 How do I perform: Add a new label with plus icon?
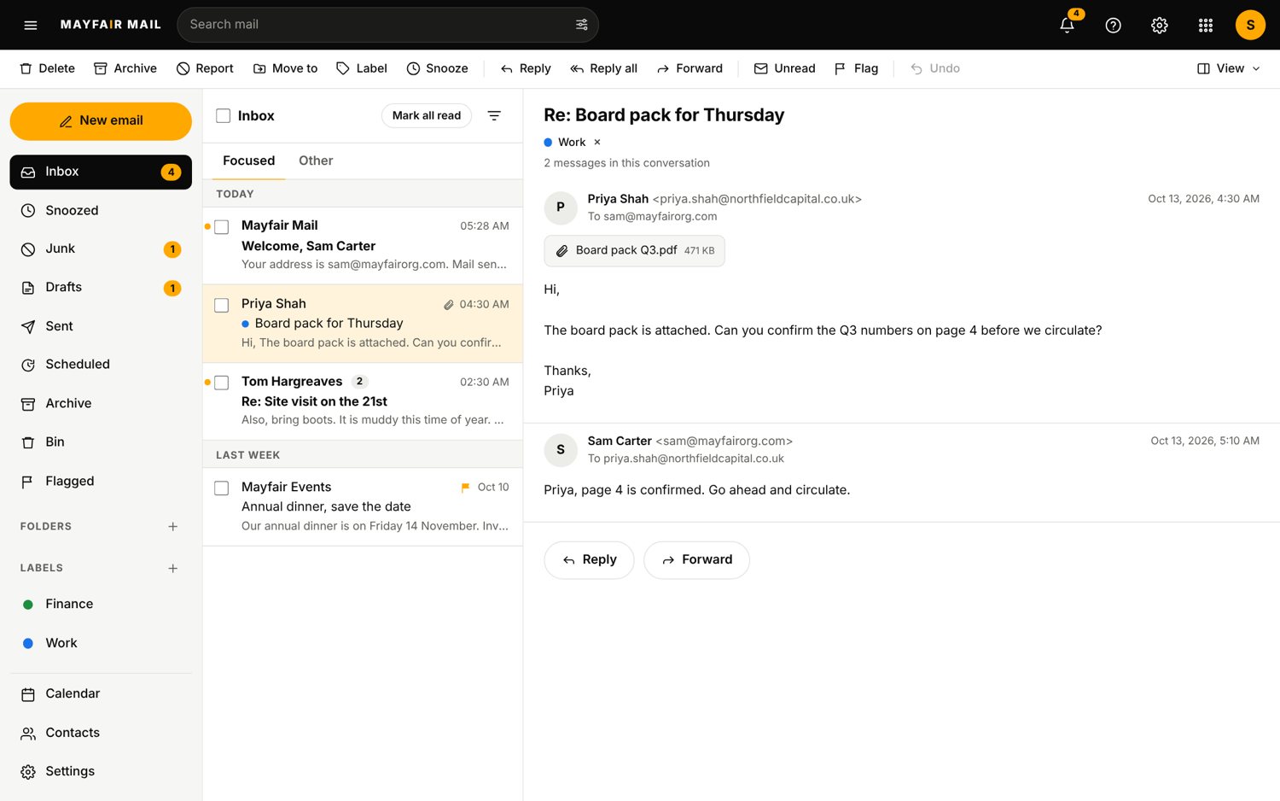[173, 568]
